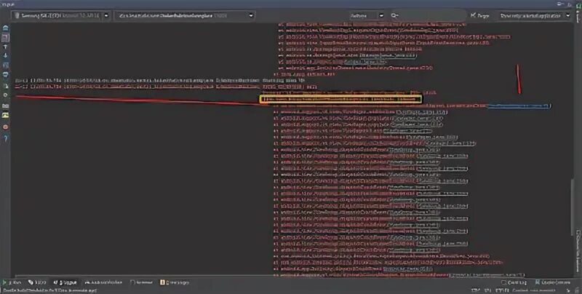
Task: Terminate the application with the red stop icon
Action: [5, 127]
